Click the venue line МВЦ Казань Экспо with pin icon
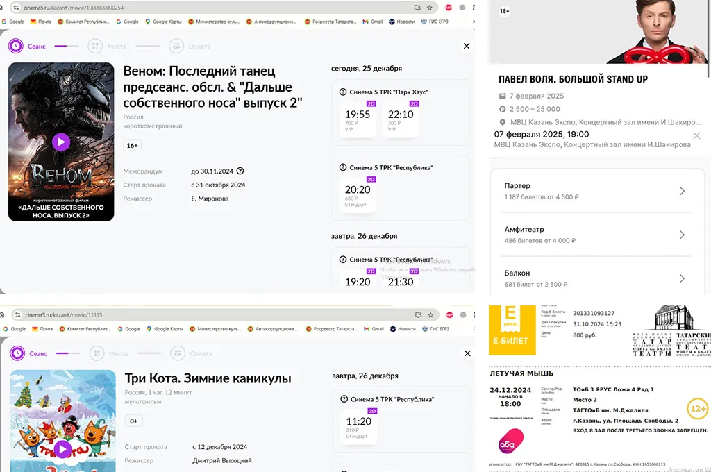 [x=600, y=122]
